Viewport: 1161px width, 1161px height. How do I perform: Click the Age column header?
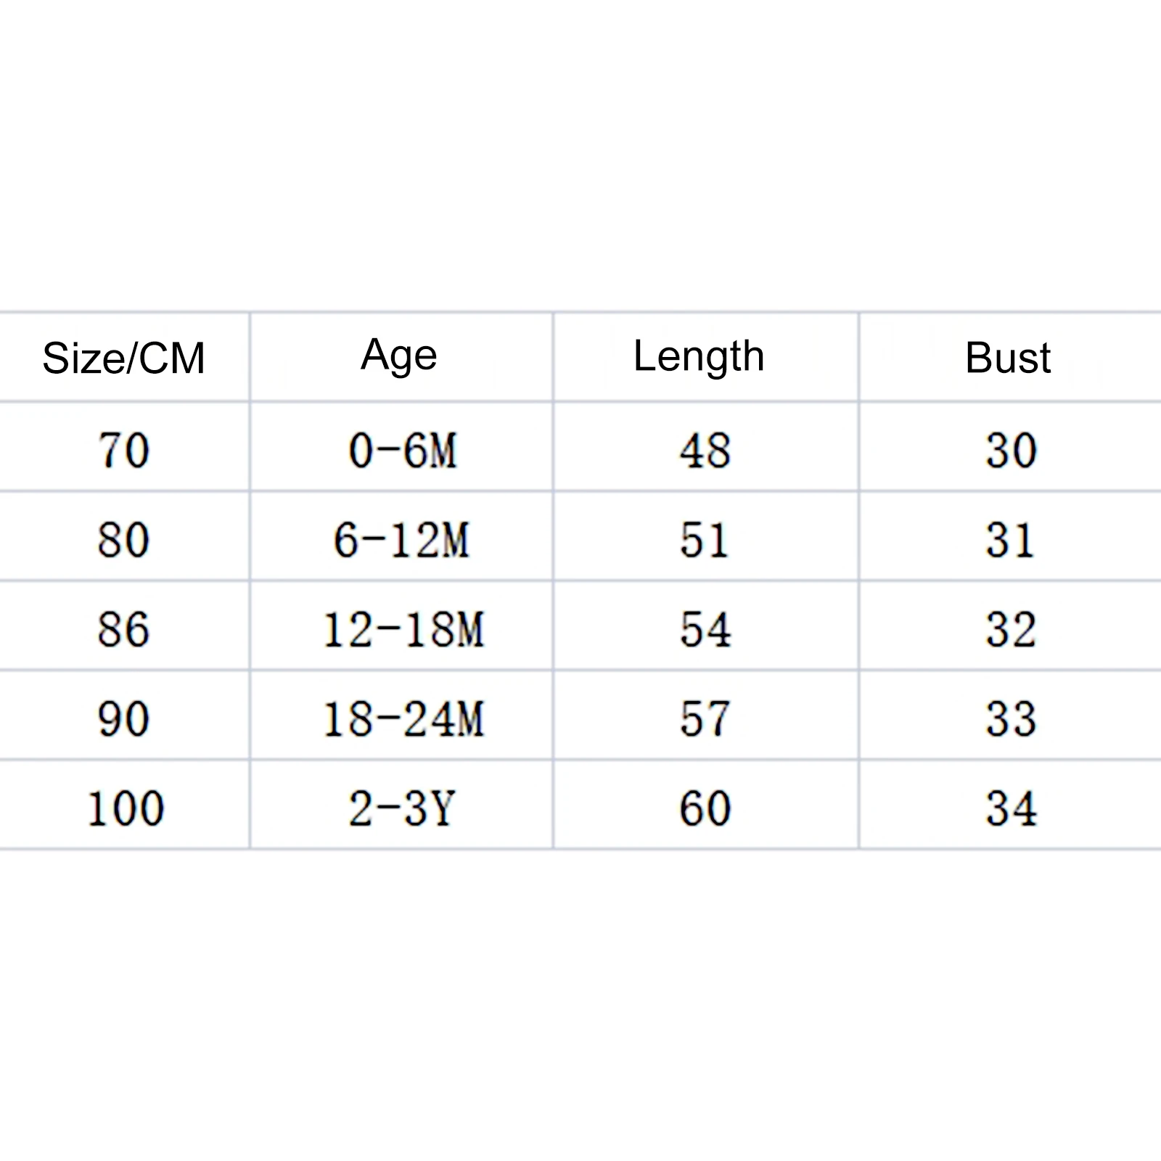tap(399, 356)
